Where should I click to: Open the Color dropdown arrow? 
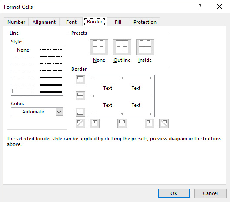[60, 112]
